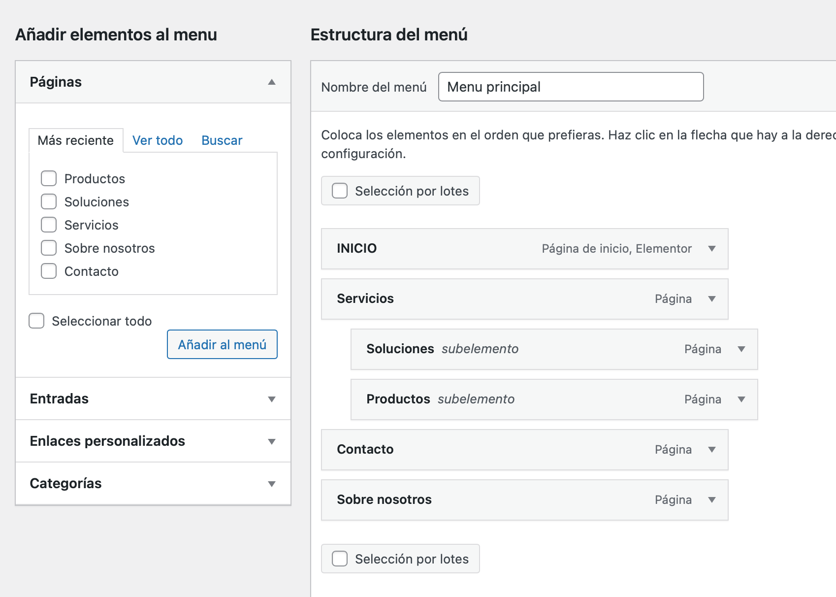Open Sobre nosotros menu item arrow
Viewport: 836px width, 597px height.
click(x=711, y=500)
